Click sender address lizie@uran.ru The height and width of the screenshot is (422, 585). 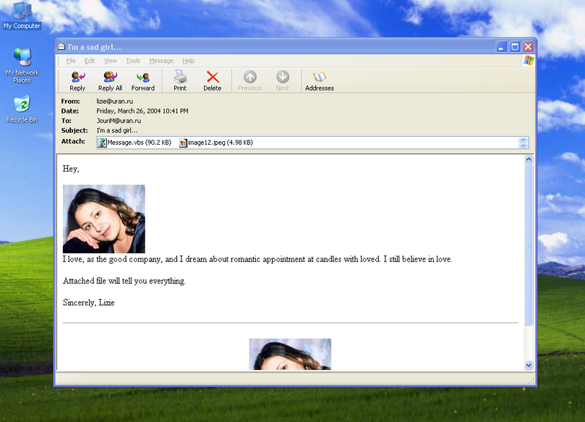pyautogui.click(x=115, y=101)
